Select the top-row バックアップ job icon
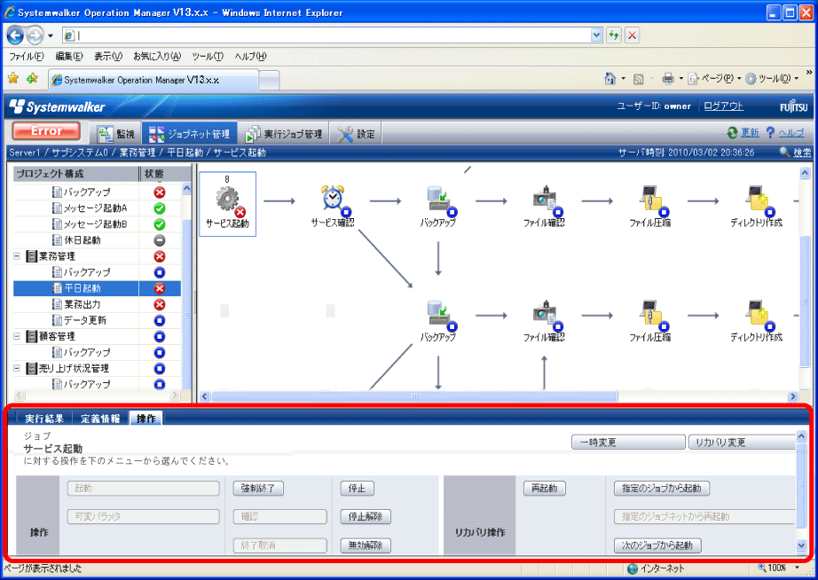The image size is (818, 580). pyautogui.click(x=440, y=200)
